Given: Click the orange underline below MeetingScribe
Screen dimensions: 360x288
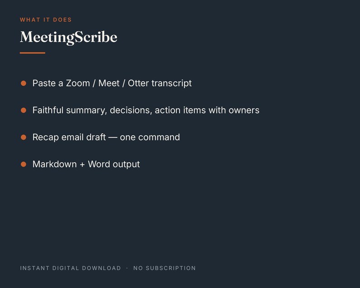Looking at the screenshot, I should pos(32,53).
